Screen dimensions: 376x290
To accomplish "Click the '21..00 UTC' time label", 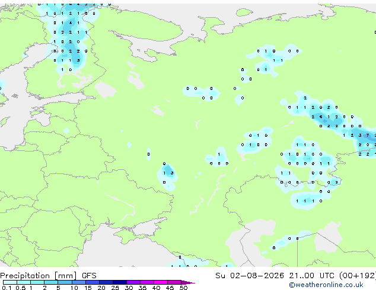I will click(x=311, y=276).
